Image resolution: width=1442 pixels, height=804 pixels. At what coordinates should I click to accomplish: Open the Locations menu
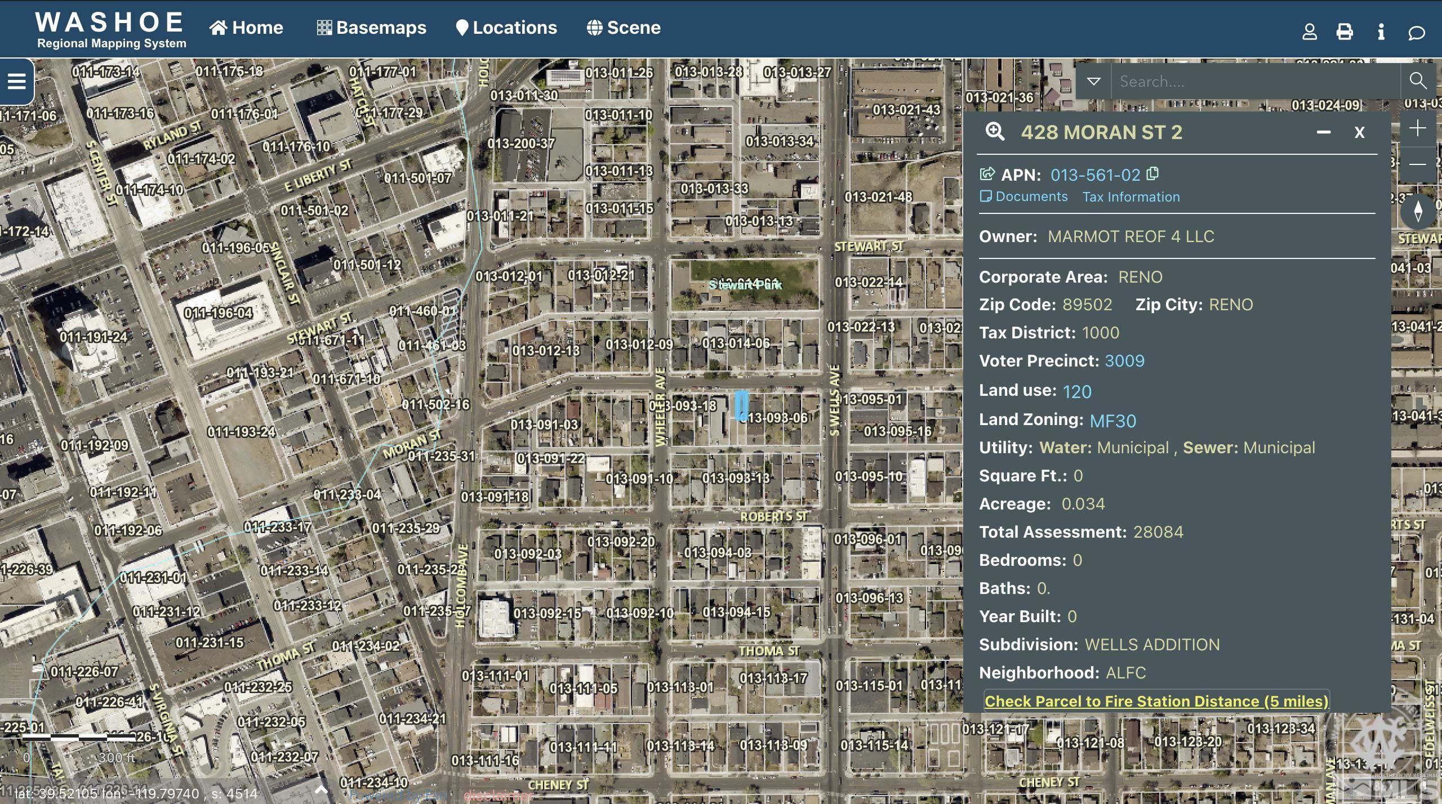506,28
